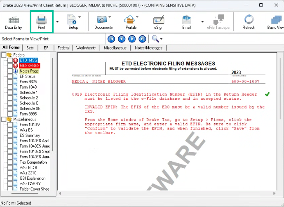Viewport: 284px width, 207px height.
Task: Click the Federal folder icon
Action: coord(9,55)
